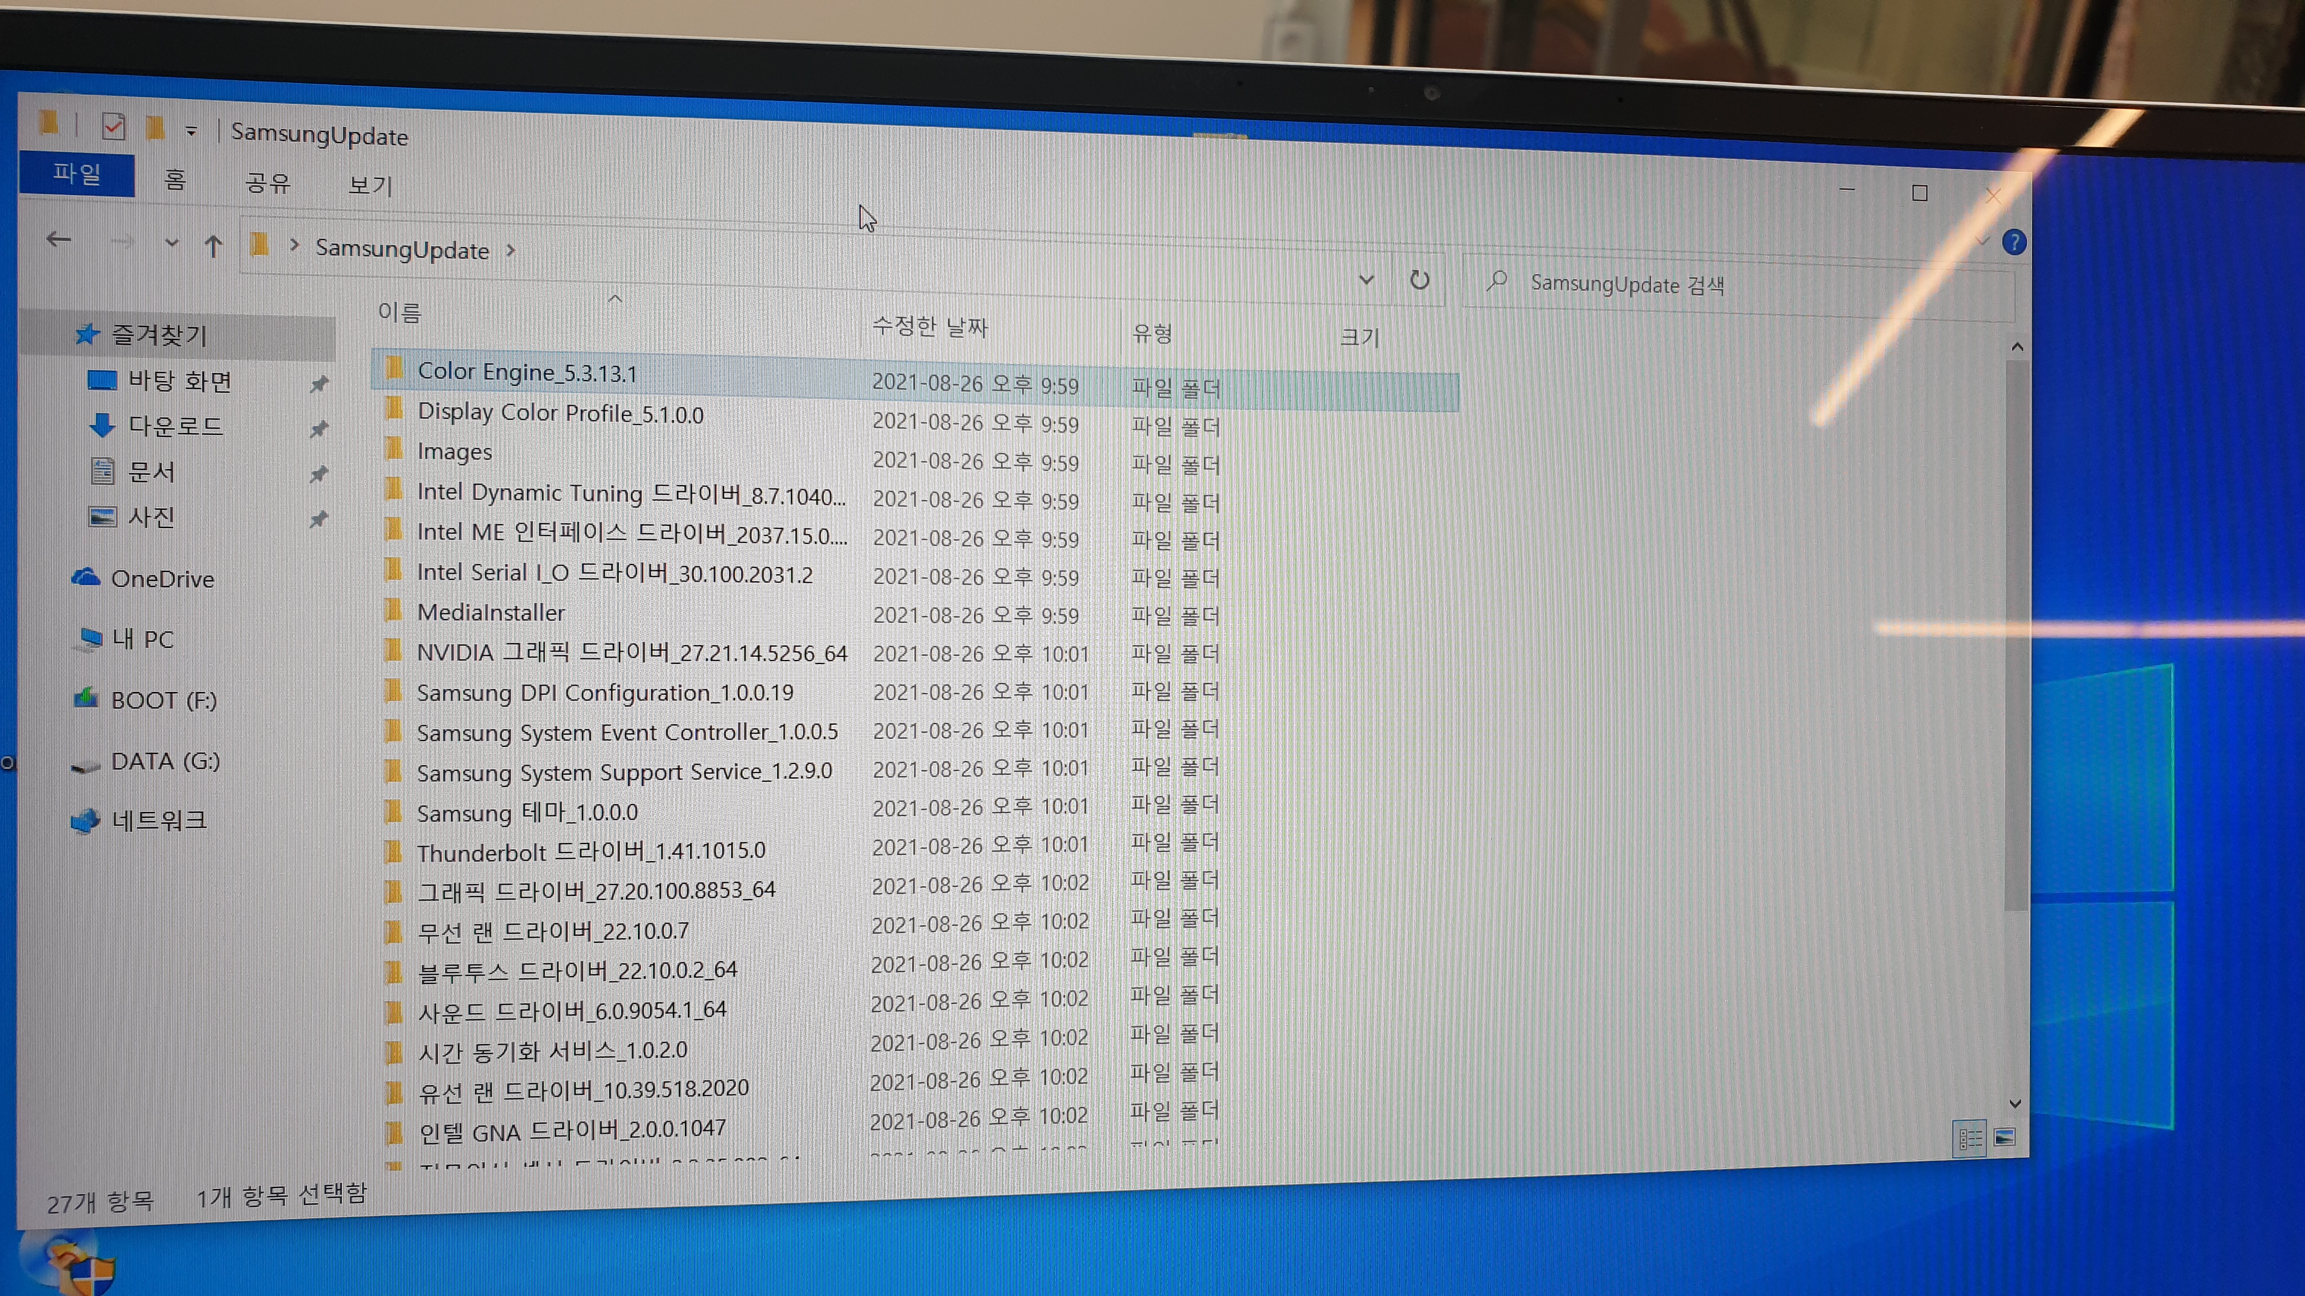Click the up one level arrow

click(x=213, y=246)
